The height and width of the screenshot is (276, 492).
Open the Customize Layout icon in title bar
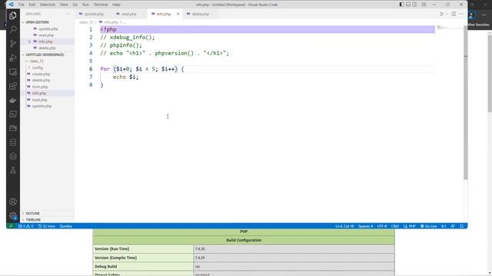(424, 5)
